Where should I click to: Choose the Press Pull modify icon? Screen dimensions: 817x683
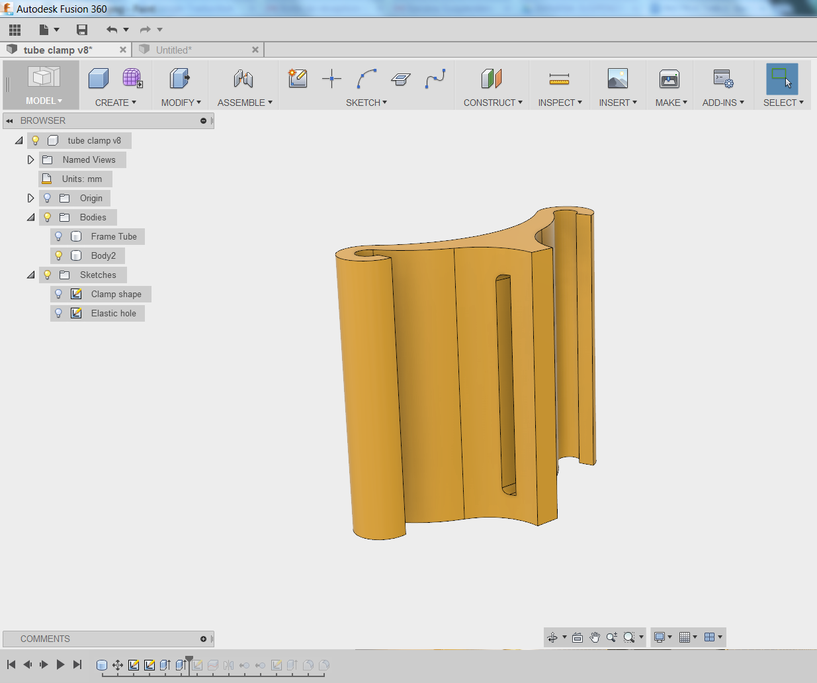(179, 78)
